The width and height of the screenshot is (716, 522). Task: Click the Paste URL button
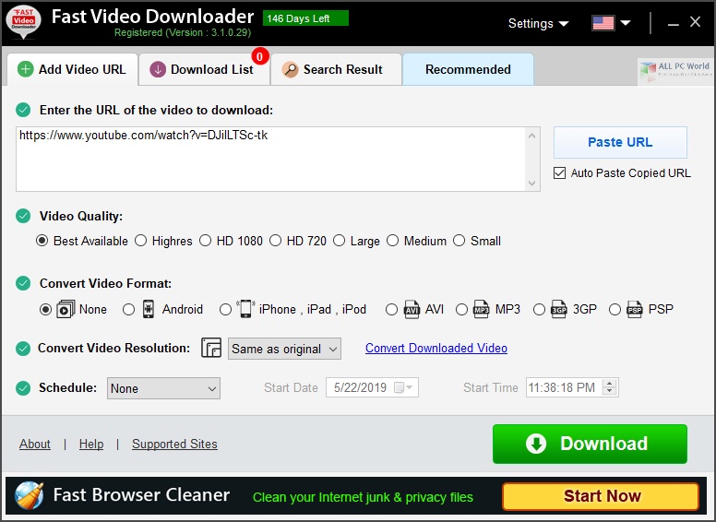pyautogui.click(x=620, y=142)
